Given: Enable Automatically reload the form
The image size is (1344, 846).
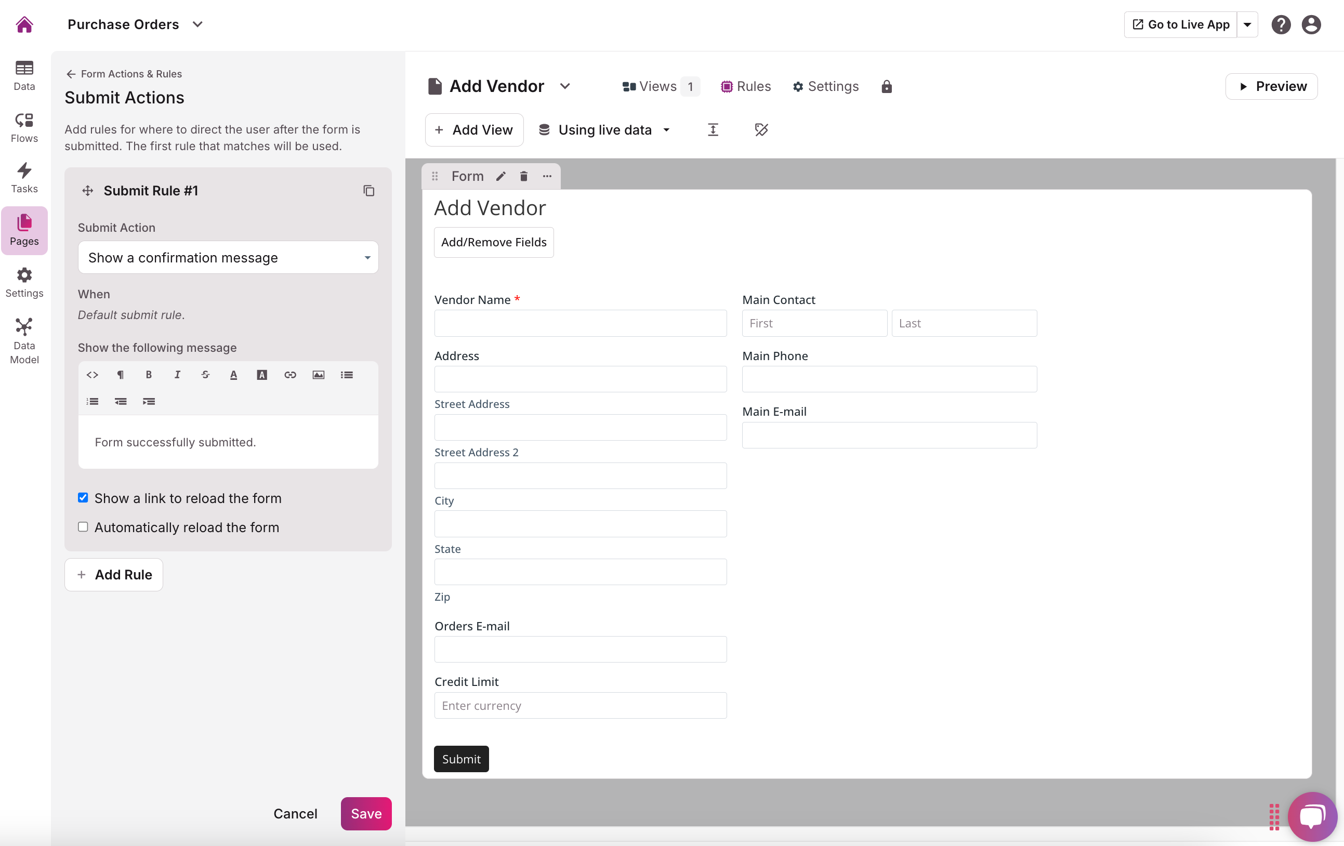Looking at the screenshot, I should click(x=83, y=527).
